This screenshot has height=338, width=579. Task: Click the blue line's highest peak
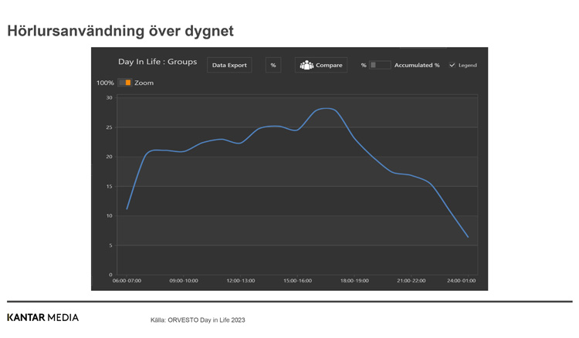click(326, 109)
